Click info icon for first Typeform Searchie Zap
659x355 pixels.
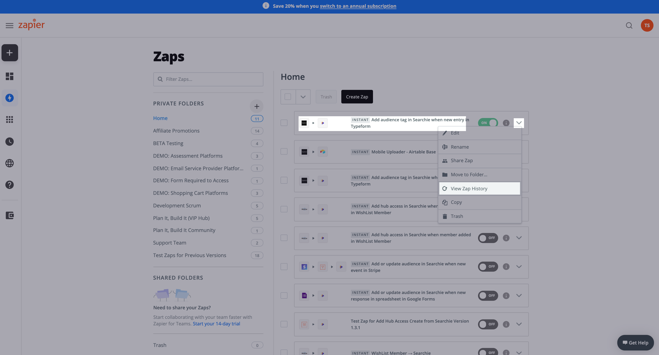506,123
